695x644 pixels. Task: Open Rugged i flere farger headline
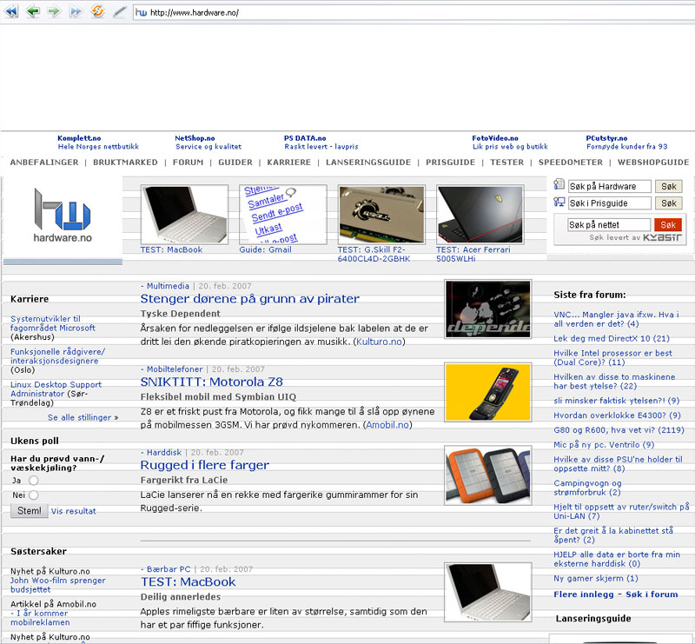[205, 465]
